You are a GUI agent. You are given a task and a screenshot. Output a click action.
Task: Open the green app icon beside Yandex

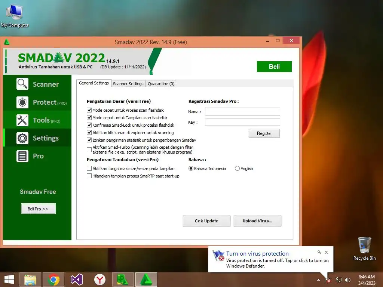pyautogui.click(x=123, y=280)
